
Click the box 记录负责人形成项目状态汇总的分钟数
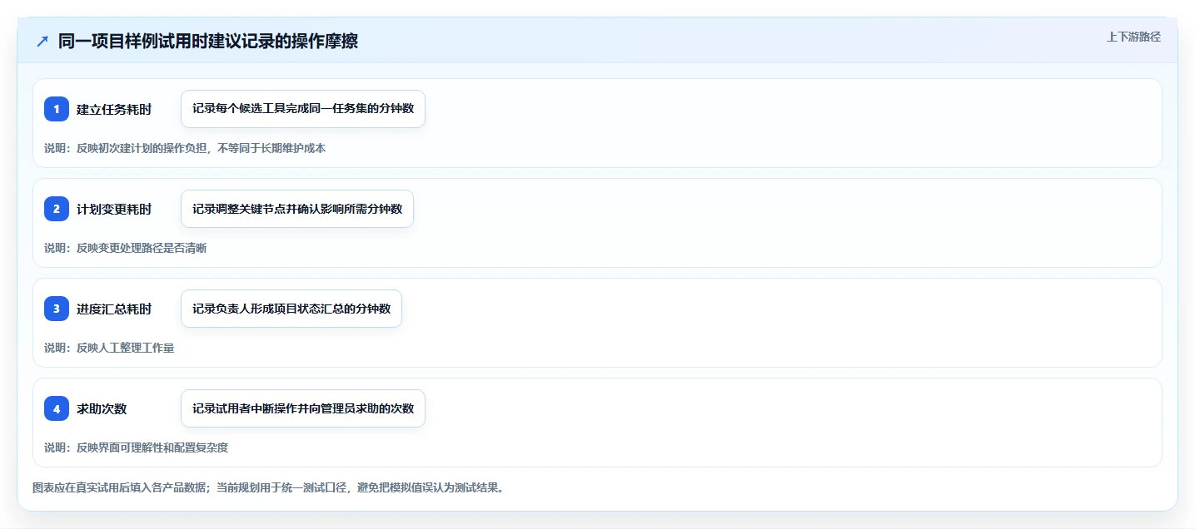point(291,309)
